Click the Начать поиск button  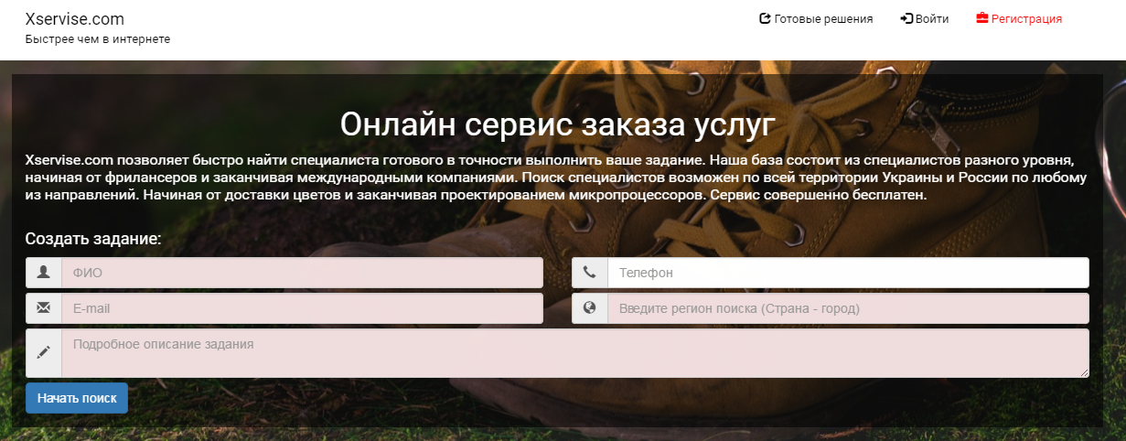(x=77, y=398)
